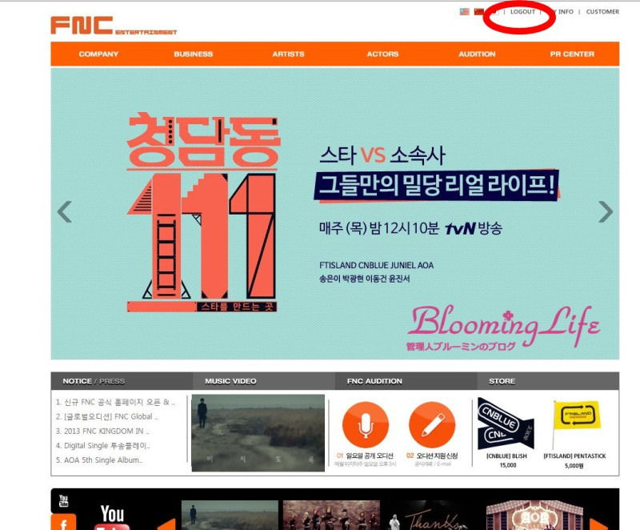640x530 pixels.
Task: Select the CNBLUE BLISH store item
Action: (x=506, y=424)
